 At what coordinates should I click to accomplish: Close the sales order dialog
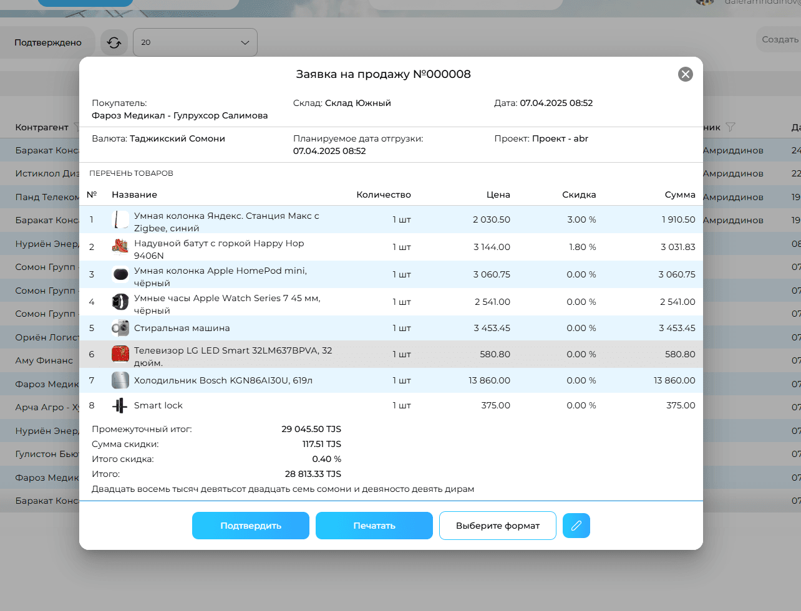point(685,74)
